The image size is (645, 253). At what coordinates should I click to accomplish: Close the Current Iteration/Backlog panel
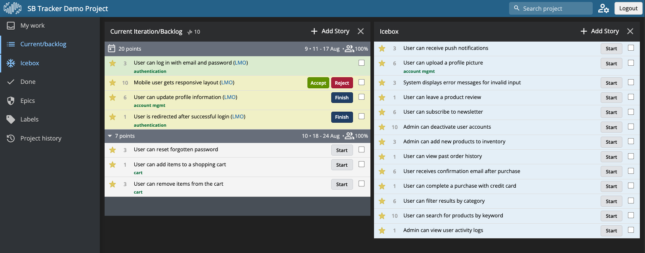point(361,31)
